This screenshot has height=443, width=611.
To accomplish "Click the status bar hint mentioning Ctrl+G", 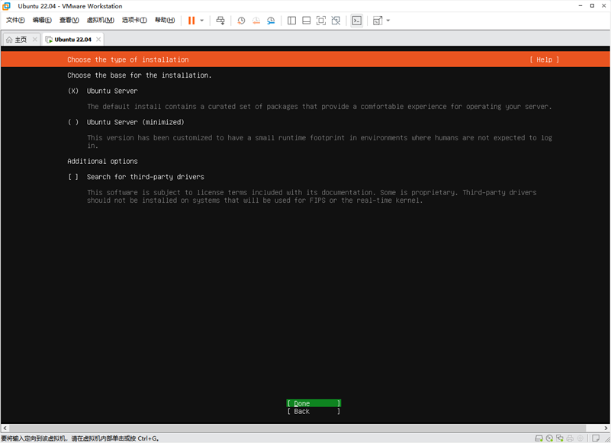I will coord(80,438).
